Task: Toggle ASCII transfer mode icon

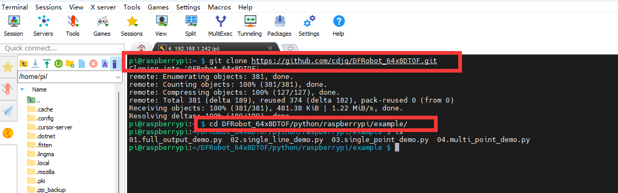Action: click(105, 63)
